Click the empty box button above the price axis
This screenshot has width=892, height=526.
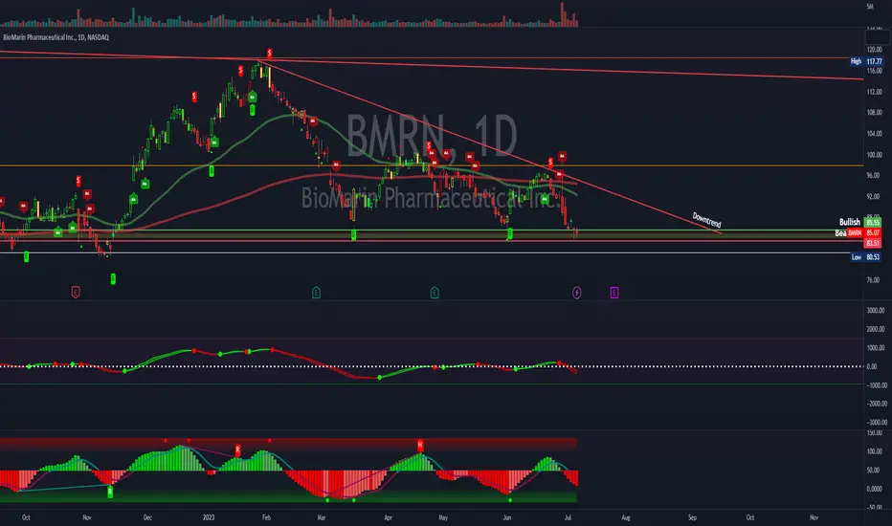[877, 37]
